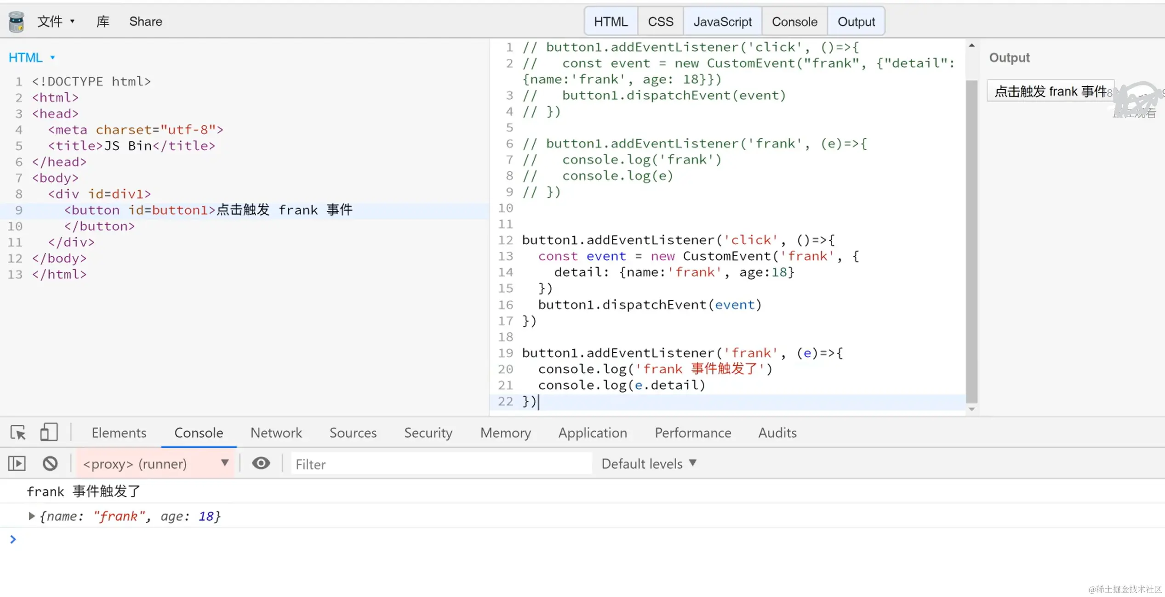
Task: Show the console sidebar panel icon
Action: (17, 463)
